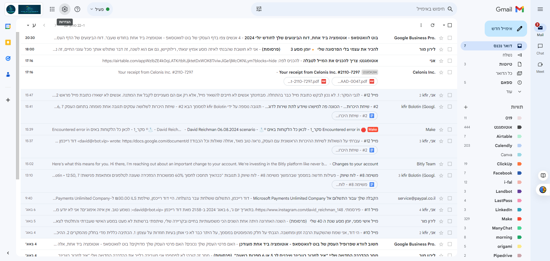
Task: Select the kfir Bolotin 15:41 email checkbox
Action: click(x=450, y=107)
